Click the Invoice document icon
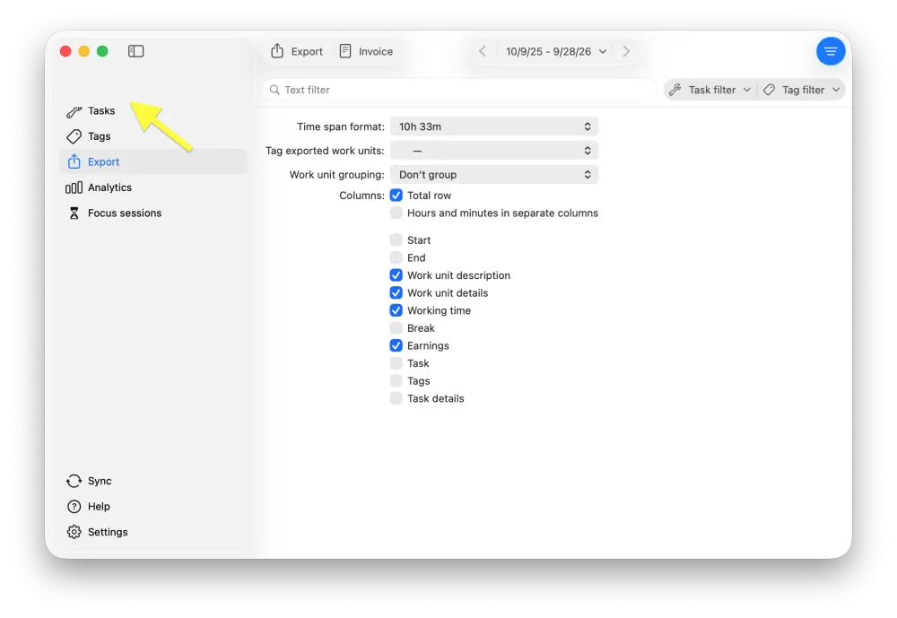Screen dimensions: 897x618 345,51
